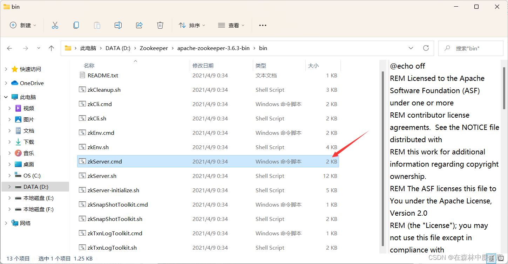Select zkSnapShotToolkit.cmd file

coord(208,204)
